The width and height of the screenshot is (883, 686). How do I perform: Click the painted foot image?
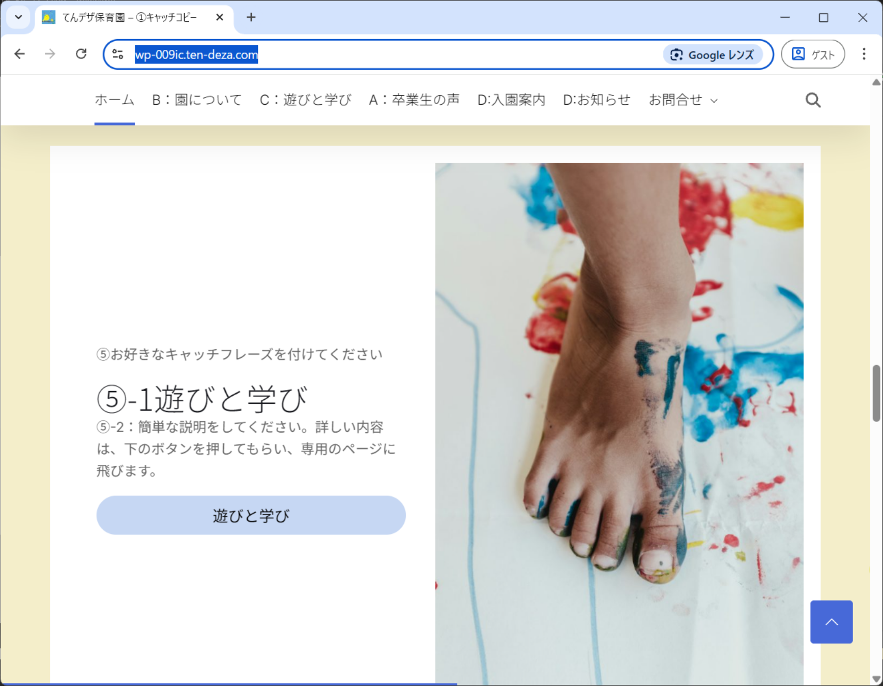pyautogui.click(x=619, y=407)
